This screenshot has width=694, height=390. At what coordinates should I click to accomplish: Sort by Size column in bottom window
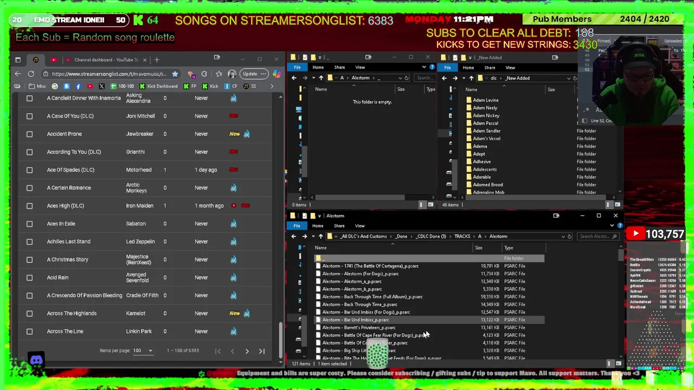click(x=479, y=248)
